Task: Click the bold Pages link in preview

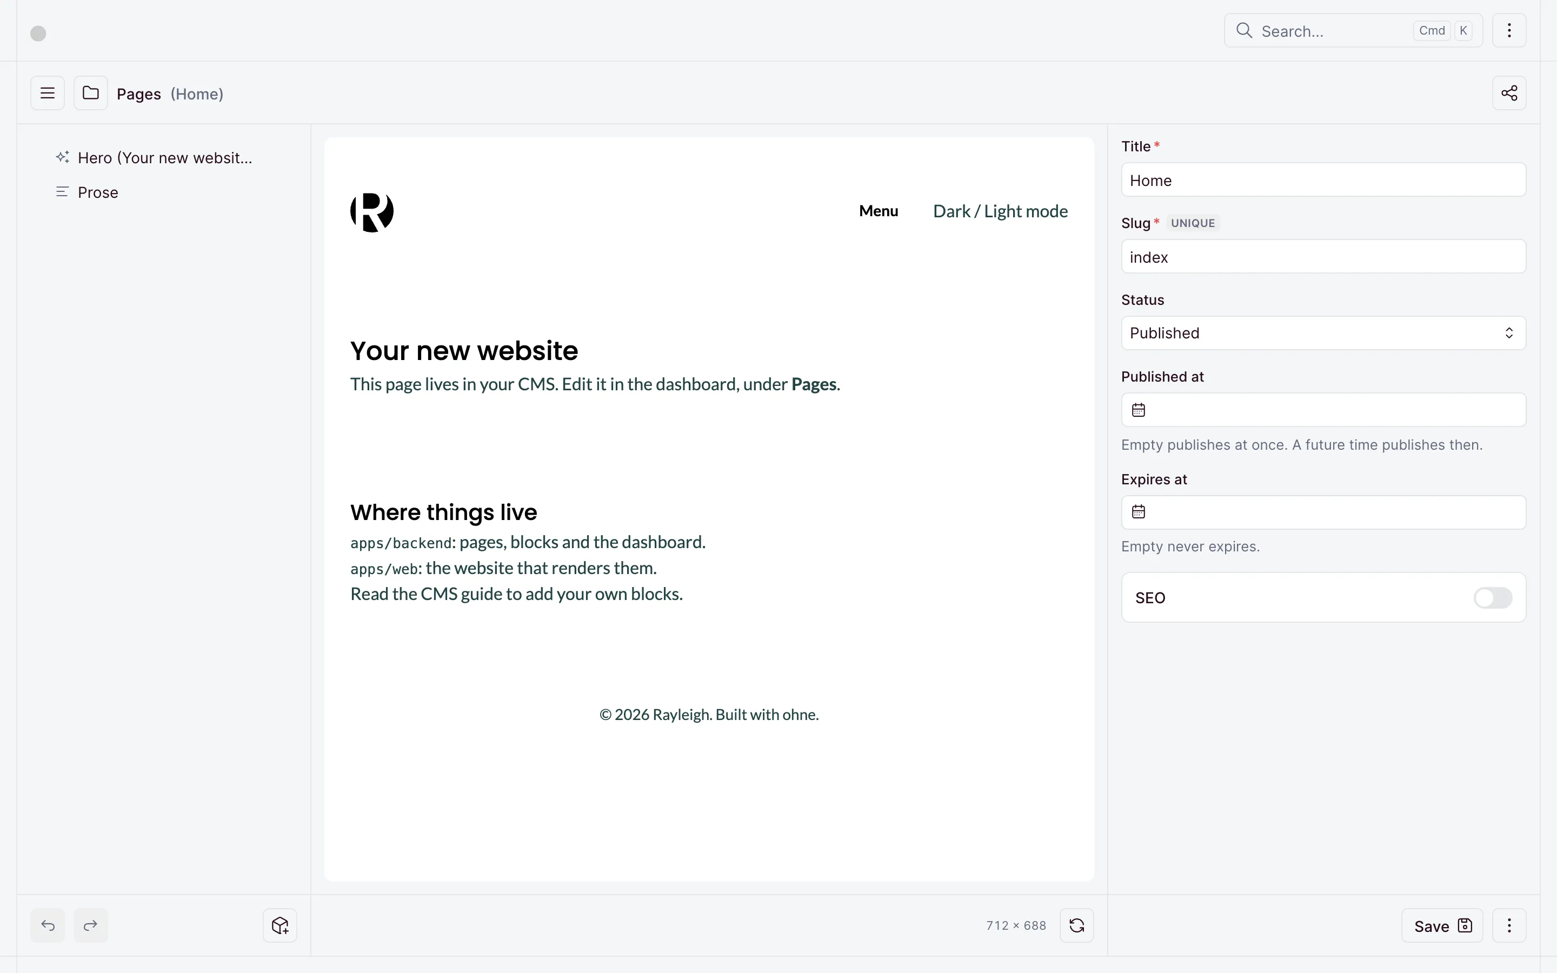Action: tap(814, 384)
